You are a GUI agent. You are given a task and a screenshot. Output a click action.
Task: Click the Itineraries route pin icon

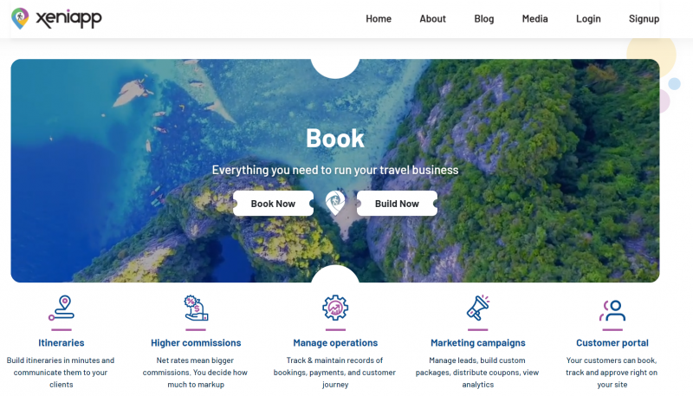click(62, 308)
